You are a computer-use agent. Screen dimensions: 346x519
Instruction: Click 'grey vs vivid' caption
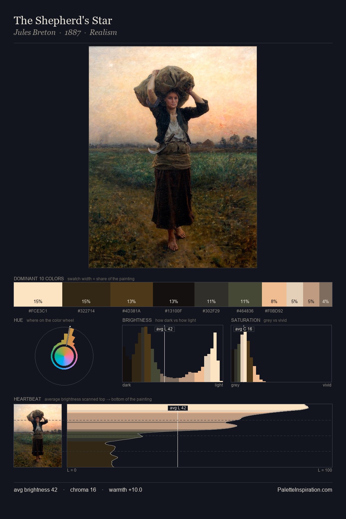click(275, 320)
